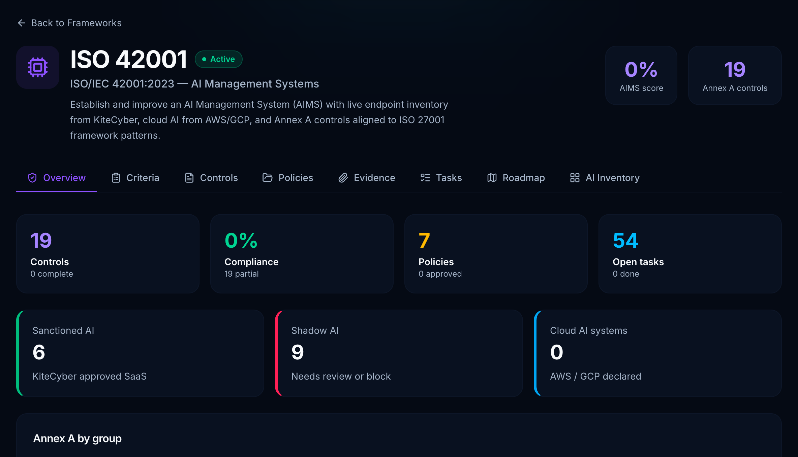The height and width of the screenshot is (457, 798).
Task: Open the 54 Open tasks card
Action: (x=690, y=254)
